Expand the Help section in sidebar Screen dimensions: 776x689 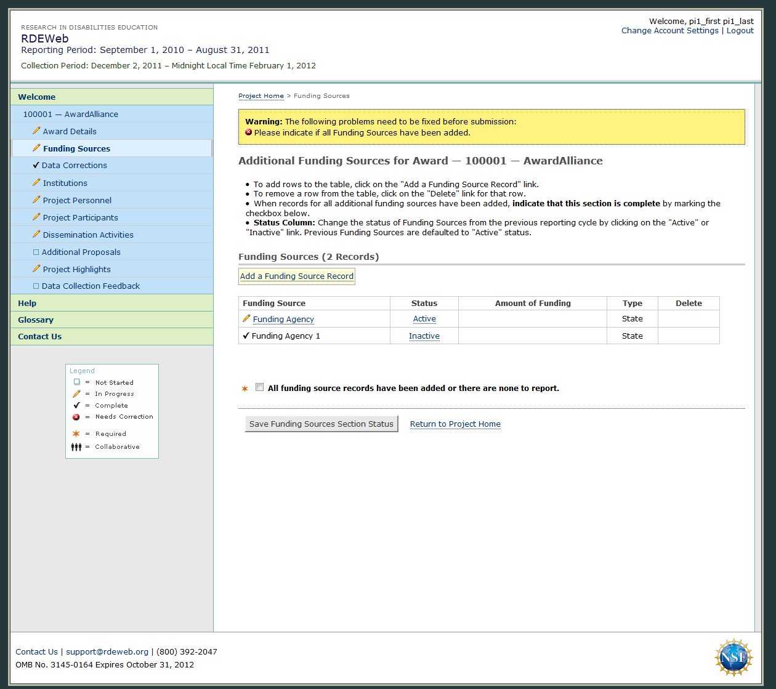[x=27, y=303]
